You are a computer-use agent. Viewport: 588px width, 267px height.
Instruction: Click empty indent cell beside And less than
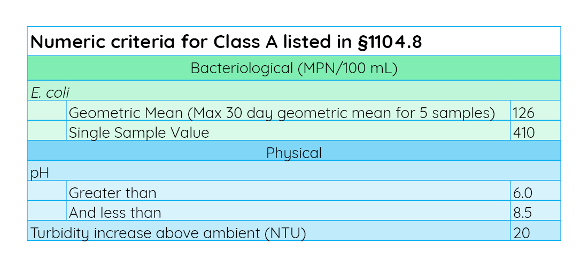click(47, 210)
